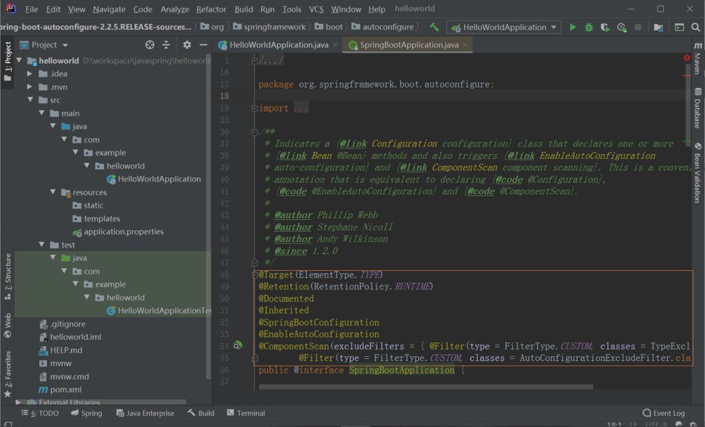Expand the .mvn folder
705x427 pixels.
30,87
